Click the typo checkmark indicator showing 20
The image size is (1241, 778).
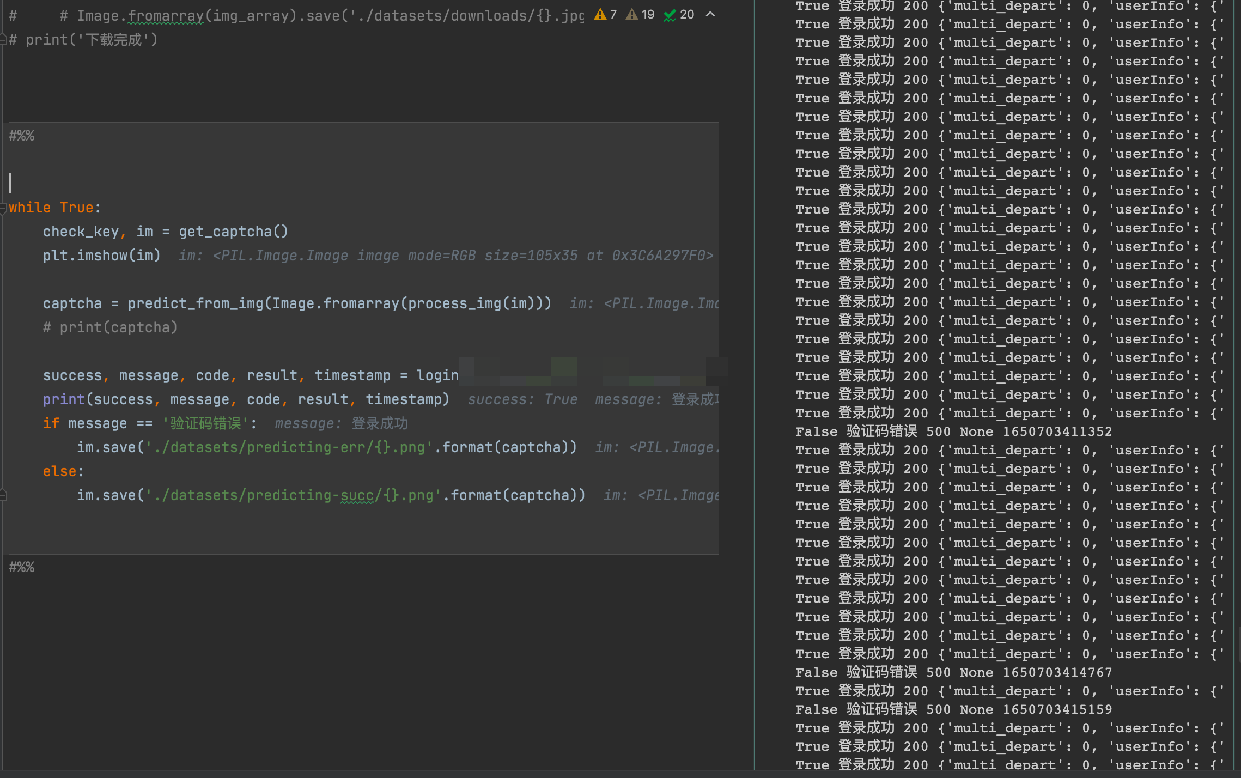(679, 15)
